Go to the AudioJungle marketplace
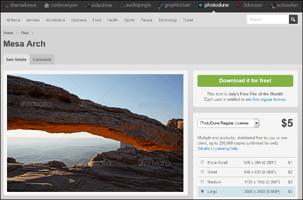Screen dimensions: 303x200 click(136, 5)
